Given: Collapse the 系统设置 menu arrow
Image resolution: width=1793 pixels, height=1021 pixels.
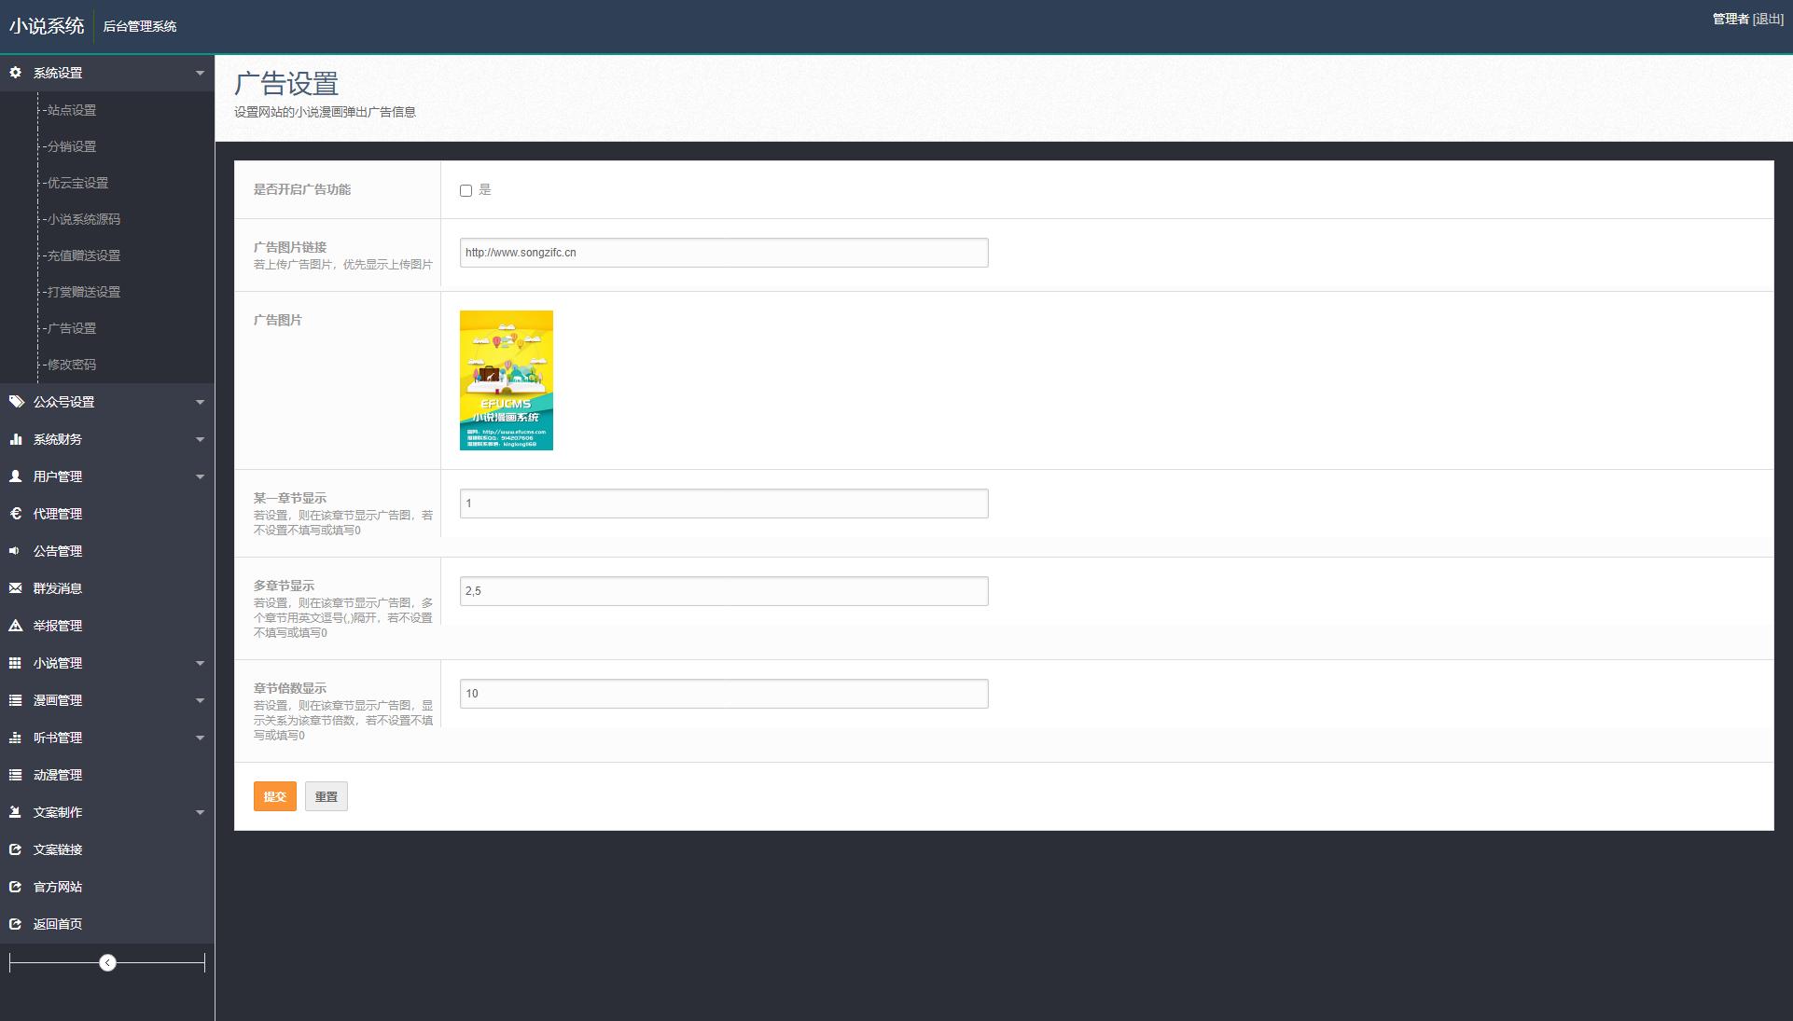Looking at the screenshot, I should coord(200,73).
